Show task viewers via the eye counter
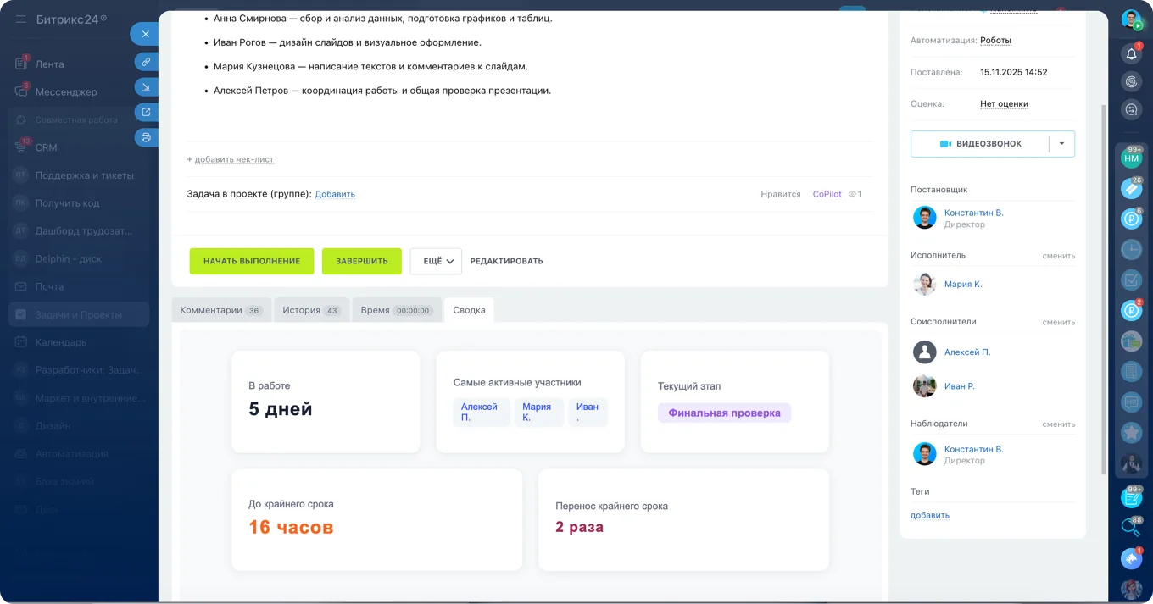The width and height of the screenshot is (1153, 604). (x=855, y=194)
